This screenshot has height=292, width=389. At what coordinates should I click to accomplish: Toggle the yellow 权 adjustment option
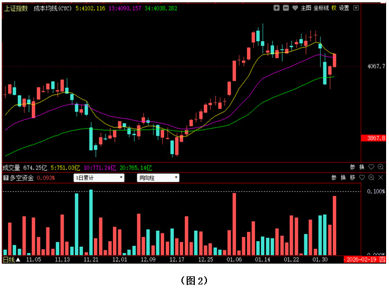334,8
